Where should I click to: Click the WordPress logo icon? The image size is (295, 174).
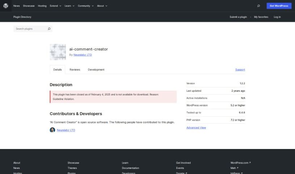click(6, 6)
